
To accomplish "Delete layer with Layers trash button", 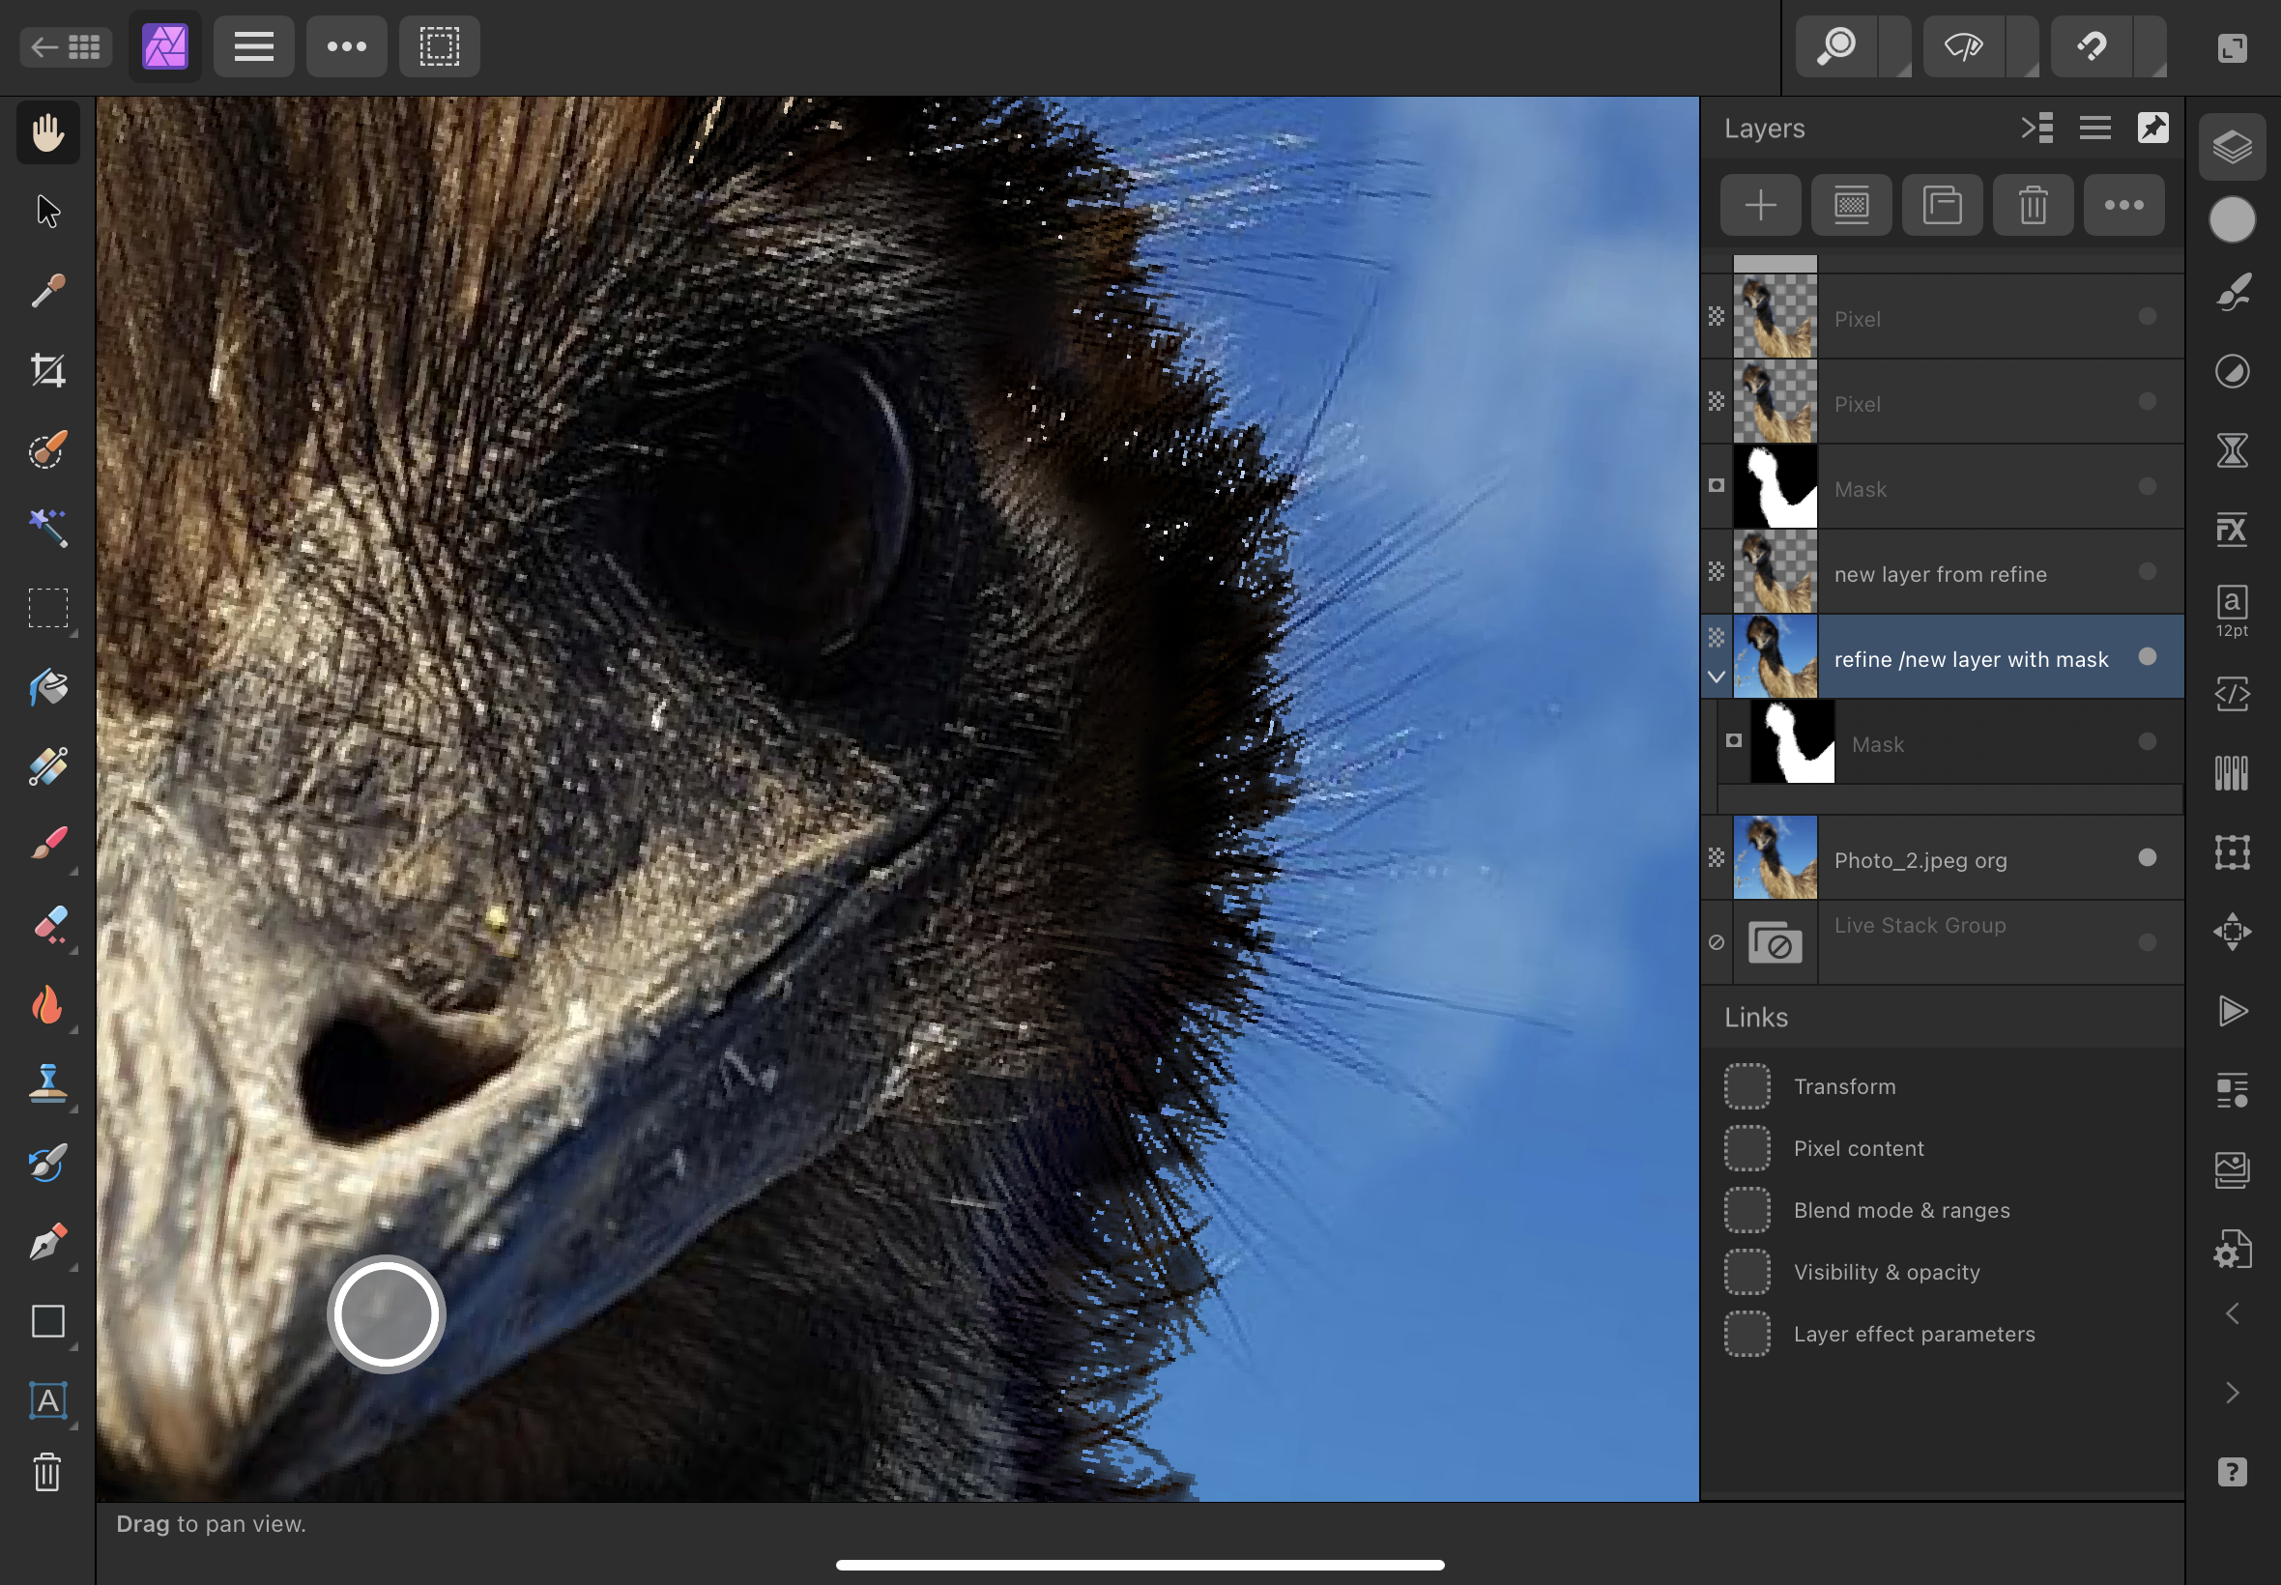I will pos(2033,206).
